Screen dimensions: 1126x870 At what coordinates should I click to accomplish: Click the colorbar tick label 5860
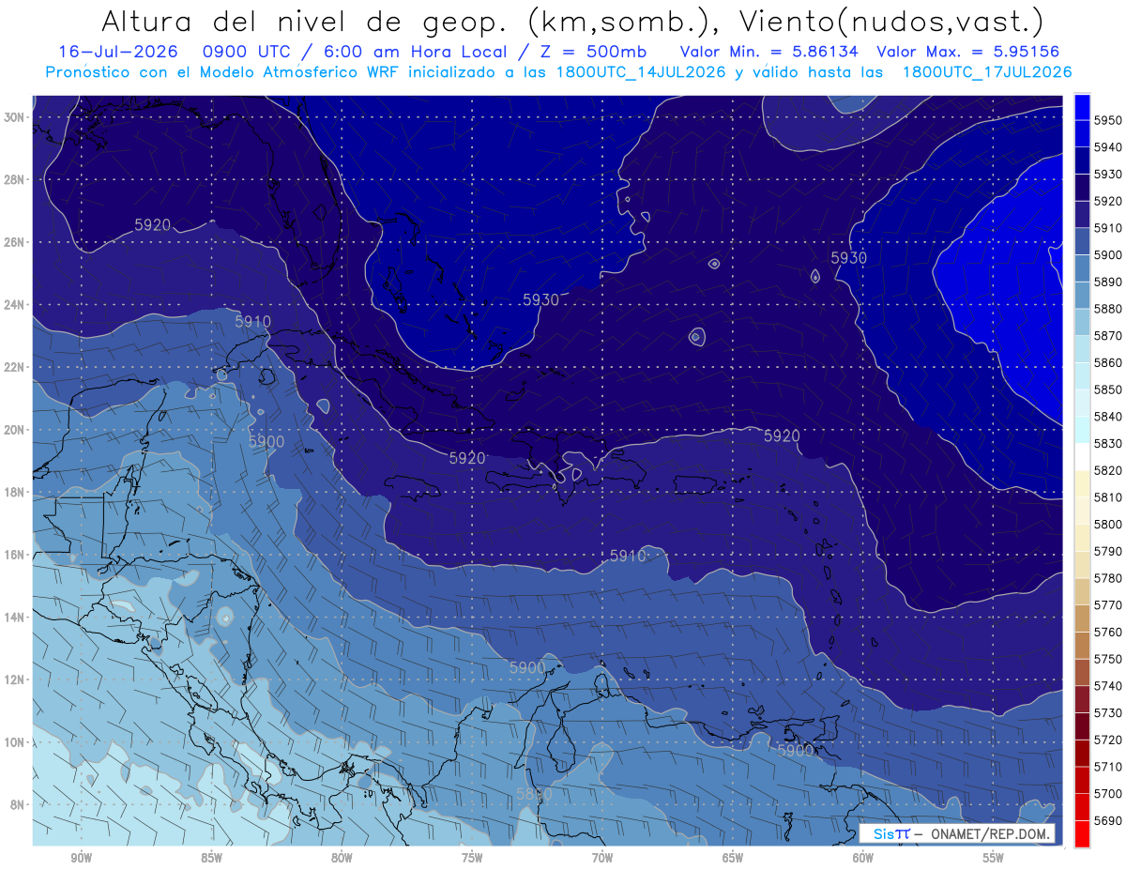pos(1107,362)
